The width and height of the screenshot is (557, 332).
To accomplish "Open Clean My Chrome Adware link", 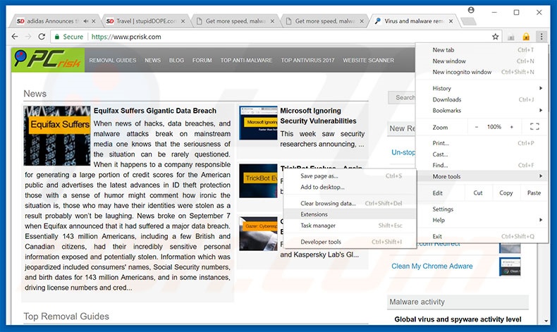I will (432, 266).
